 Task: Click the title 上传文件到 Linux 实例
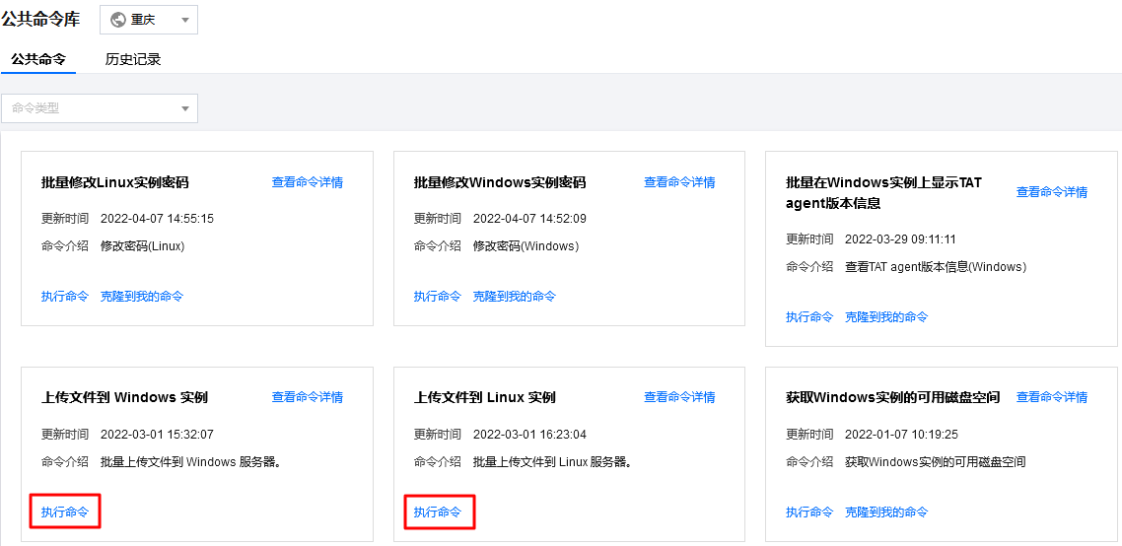(484, 397)
